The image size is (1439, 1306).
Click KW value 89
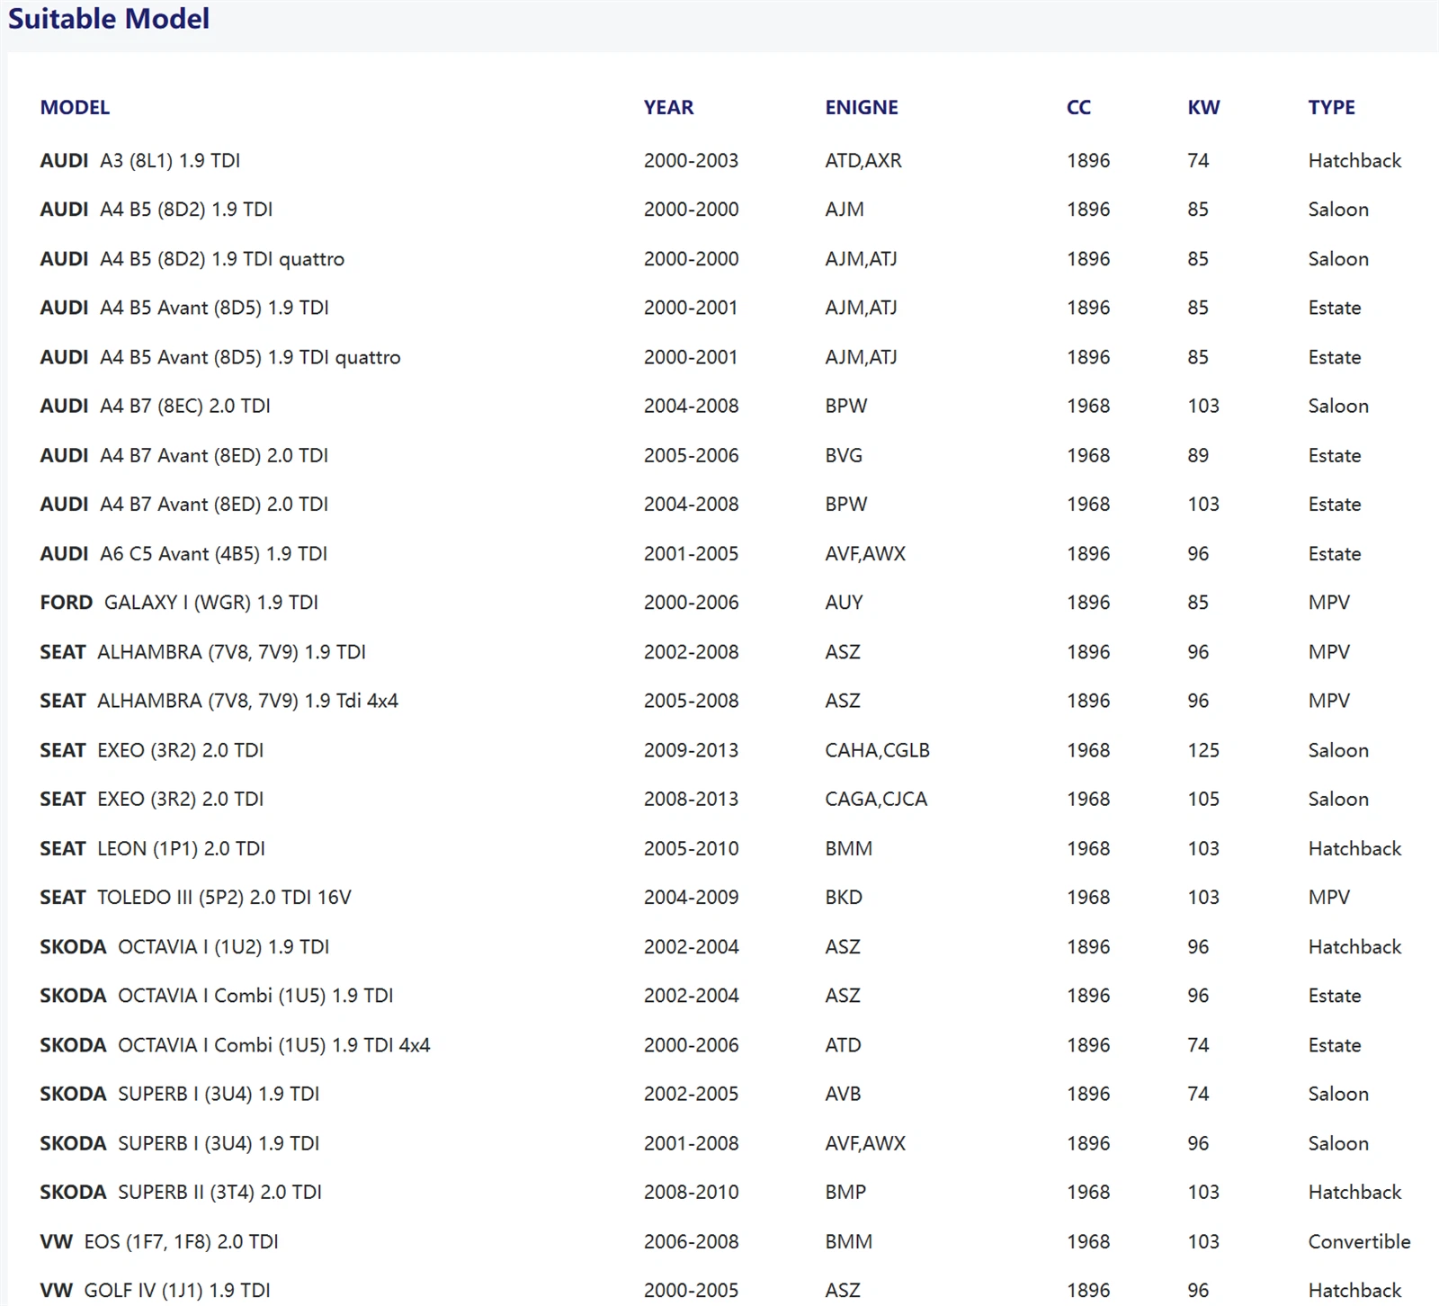point(1198,456)
